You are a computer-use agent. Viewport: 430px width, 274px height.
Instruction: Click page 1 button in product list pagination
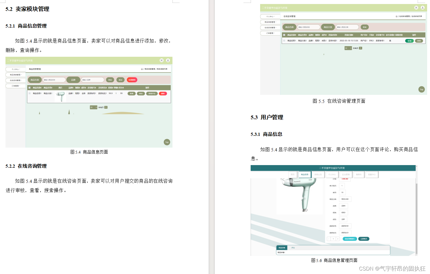106,107
